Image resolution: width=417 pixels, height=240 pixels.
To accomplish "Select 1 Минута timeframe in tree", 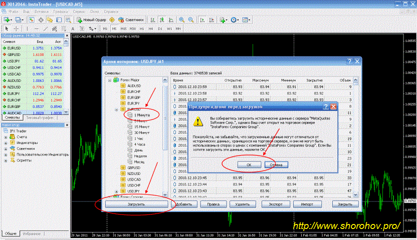I will tap(142, 115).
